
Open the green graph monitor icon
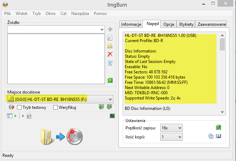[x=112, y=116]
